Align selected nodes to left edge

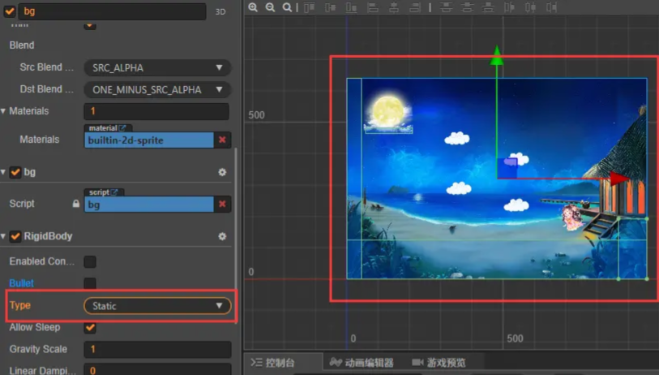(372, 7)
